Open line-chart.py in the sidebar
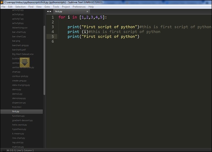This screenshot has height=152, width=212. click(x=18, y=138)
